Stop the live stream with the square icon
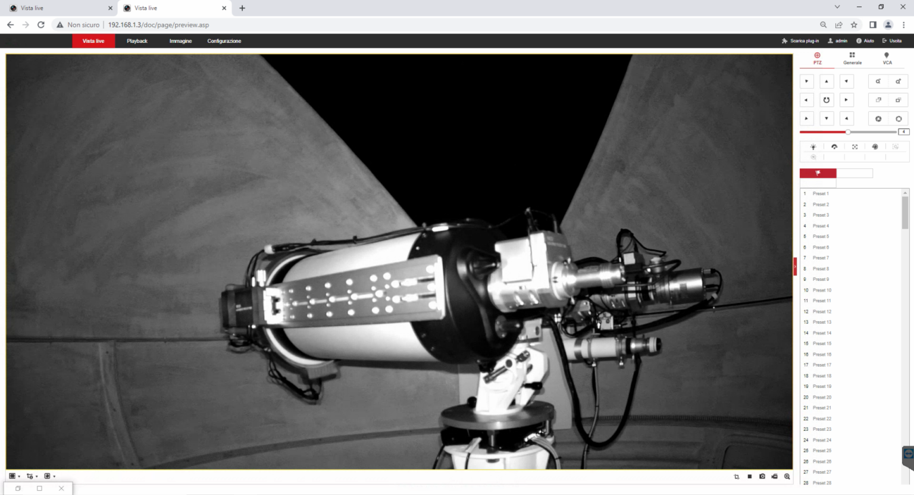The image size is (914, 495). [749, 476]
